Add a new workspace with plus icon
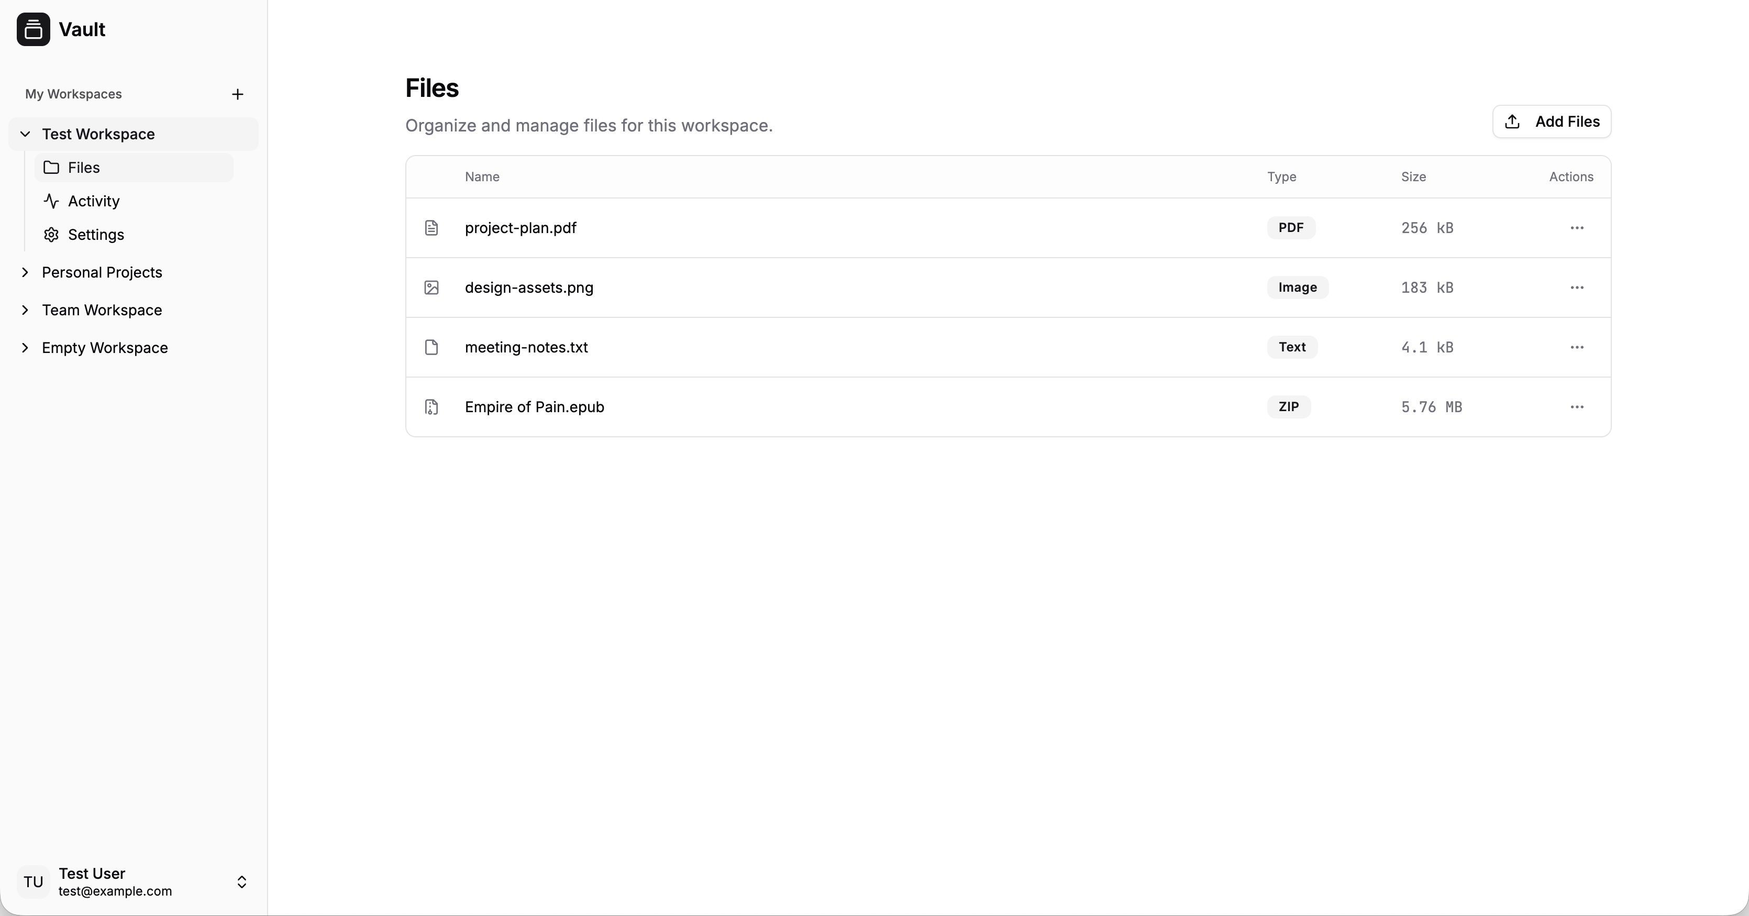1749x916 pixels. point(238,94)
